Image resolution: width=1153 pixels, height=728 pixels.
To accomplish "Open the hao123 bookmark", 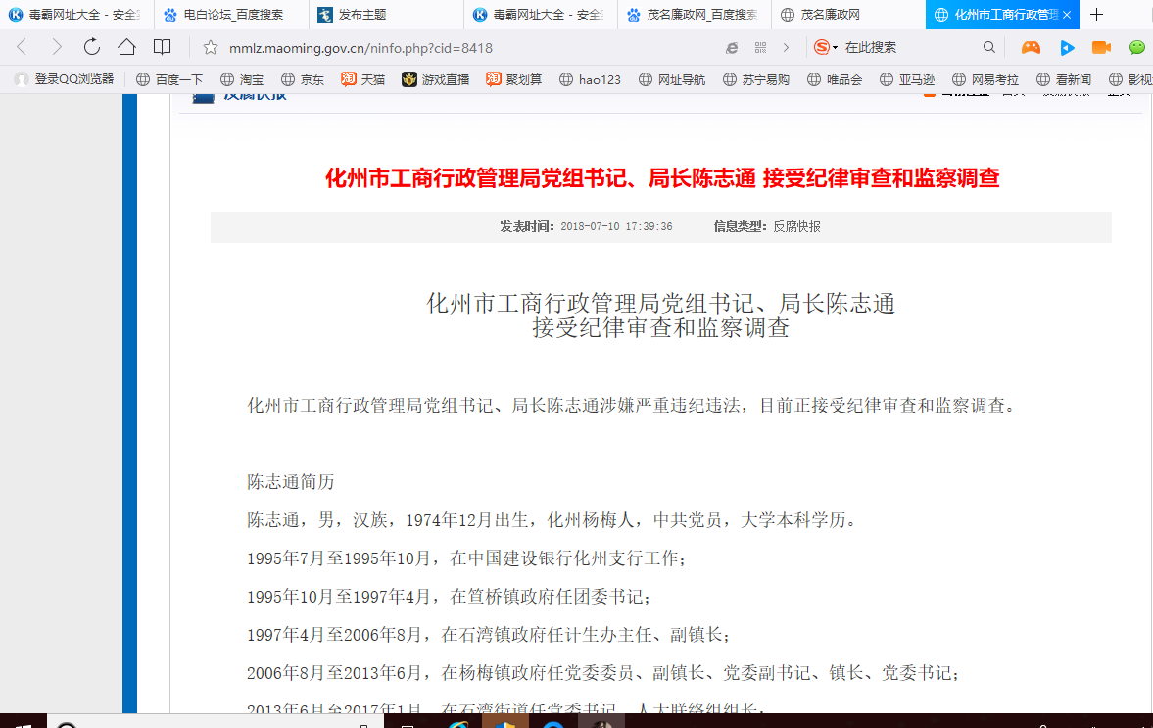I will point(590,79).
